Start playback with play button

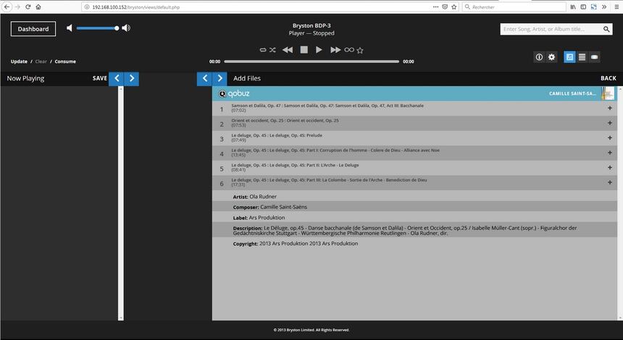click(319, 50)
